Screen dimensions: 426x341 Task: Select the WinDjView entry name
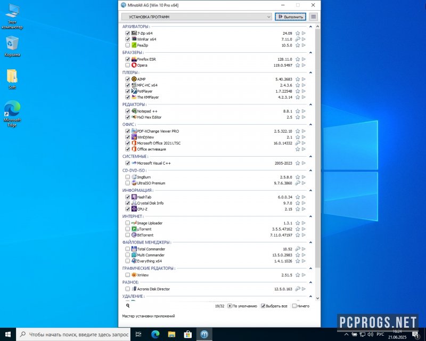click(145, 137)
